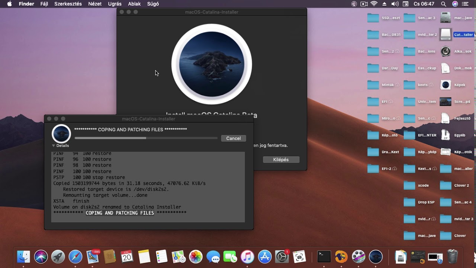Select the Egyéb zip file on the desktop
Screen dimensions: 476x268
pos(446,135)
